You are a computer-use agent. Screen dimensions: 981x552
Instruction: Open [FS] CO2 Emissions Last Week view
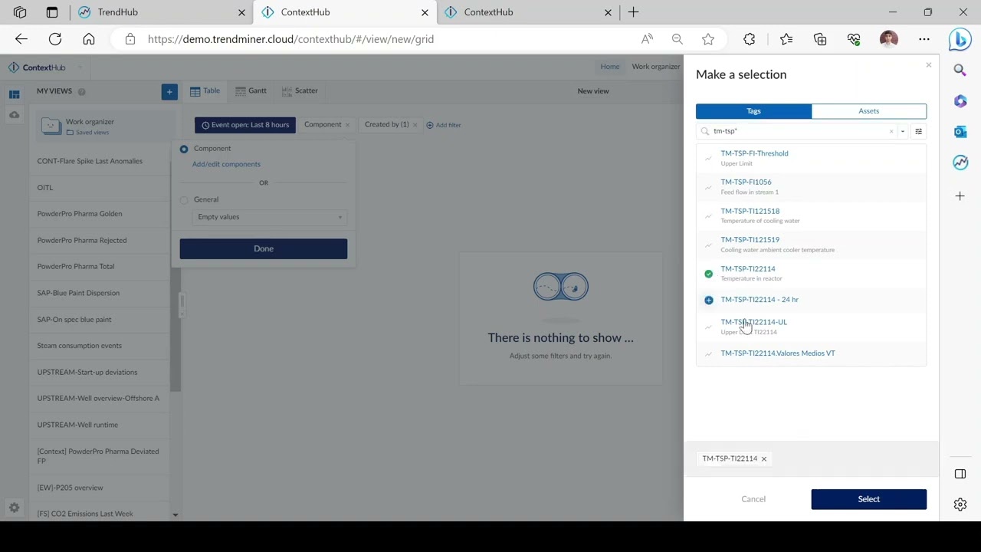click(85, 514)
